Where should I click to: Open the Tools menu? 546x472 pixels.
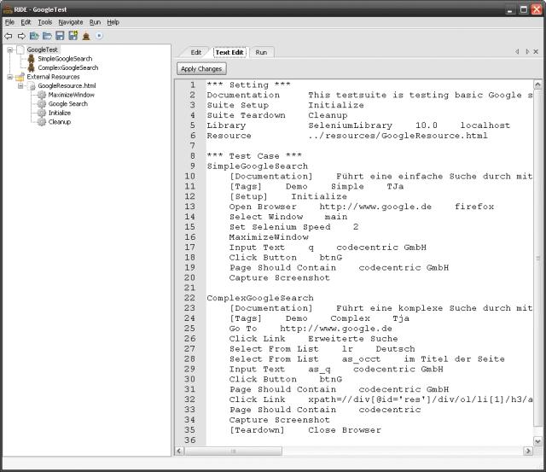(44, 22)
